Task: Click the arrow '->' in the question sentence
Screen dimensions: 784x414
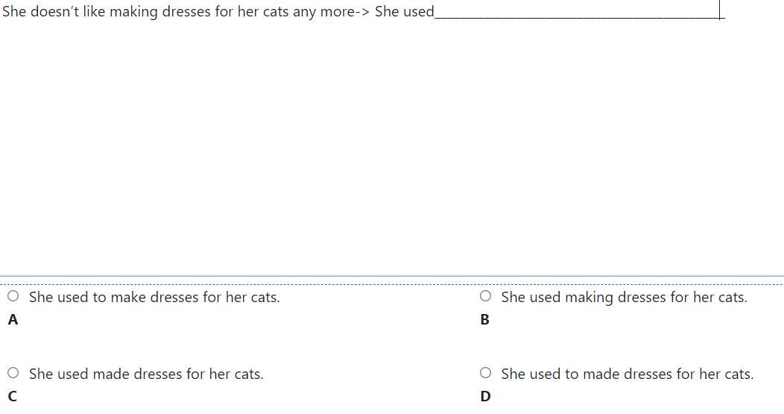Action: [363, 13]
